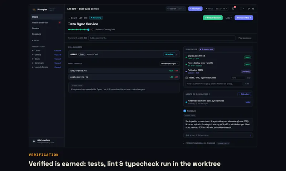
Task: Click the Assistant avatar icon
Action: tap(185, 111)
